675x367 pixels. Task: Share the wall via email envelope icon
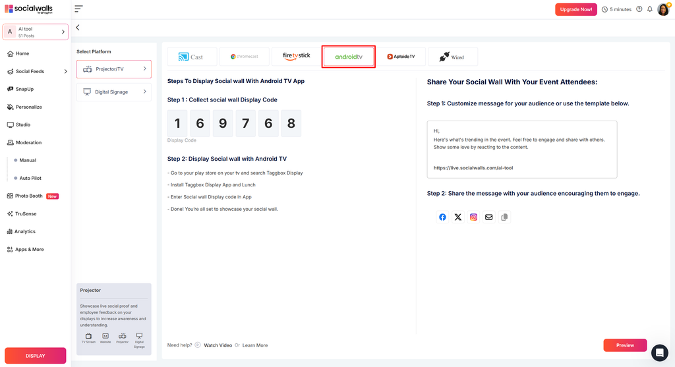click(489, 217)
